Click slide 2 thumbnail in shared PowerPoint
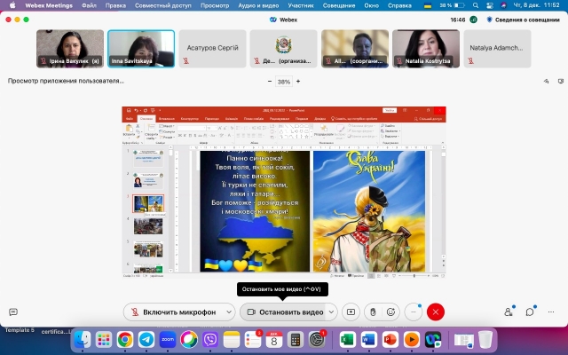 pos(148,180)
